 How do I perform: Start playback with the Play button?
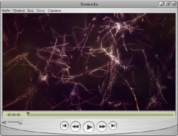point(89,127)
